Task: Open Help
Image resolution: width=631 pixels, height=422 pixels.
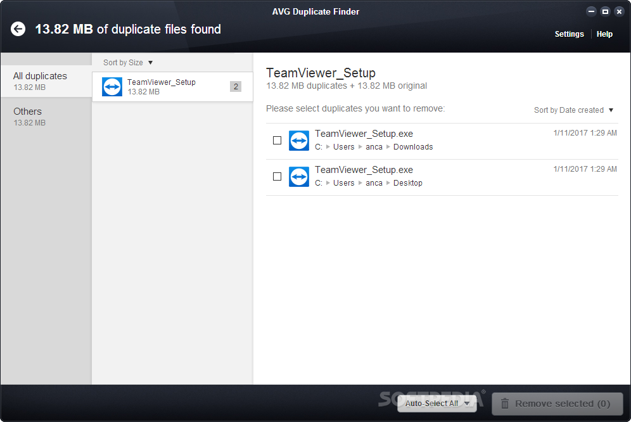Action: (604, 34)
